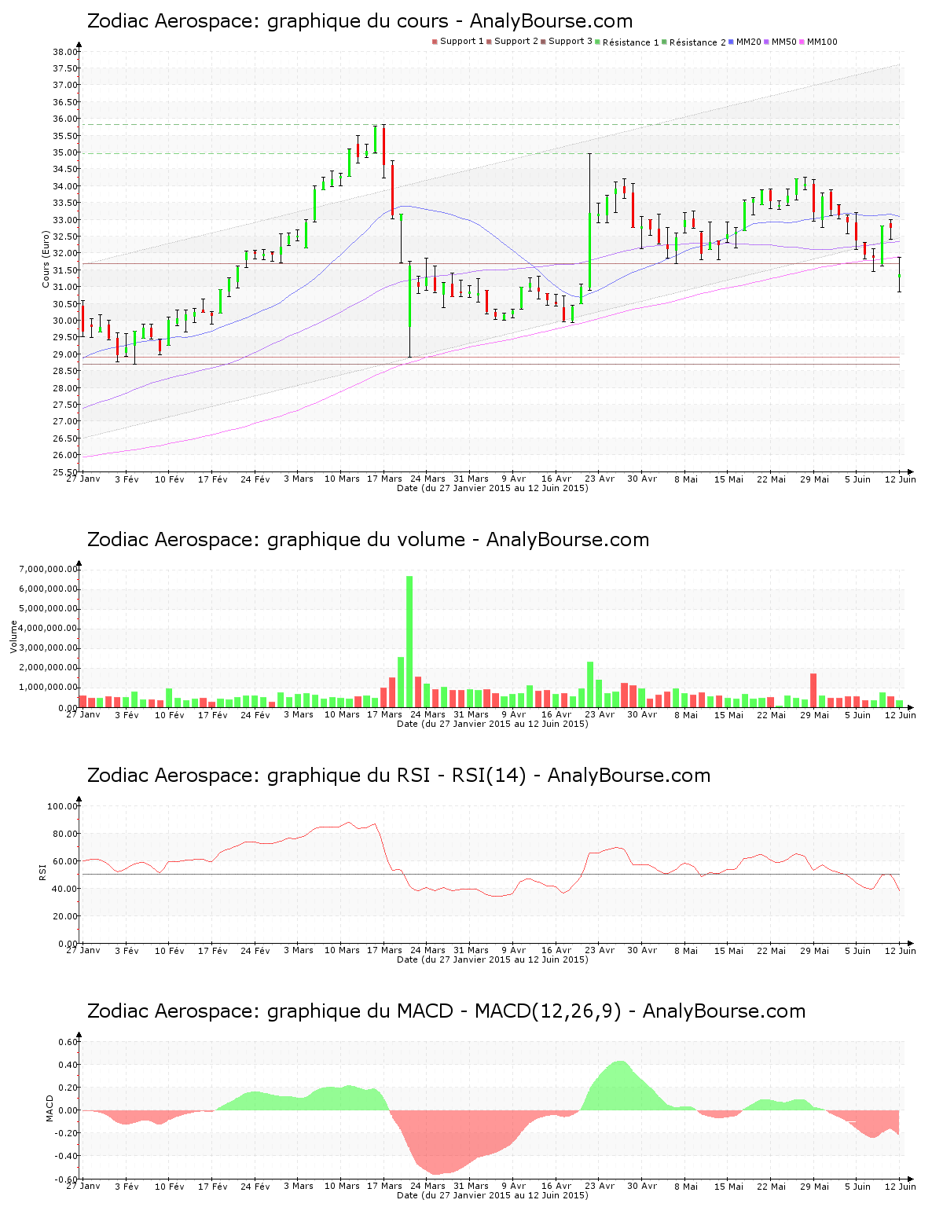Click the 'Volume' vertical axis label
Screen dimensions: 943x1218
pos(14,637)
